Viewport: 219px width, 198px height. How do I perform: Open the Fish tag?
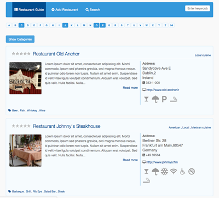(x=22, y=110)
